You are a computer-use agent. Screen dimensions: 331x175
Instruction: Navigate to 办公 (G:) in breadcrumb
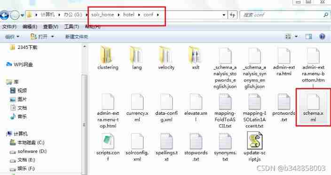(x=73, y=15)
